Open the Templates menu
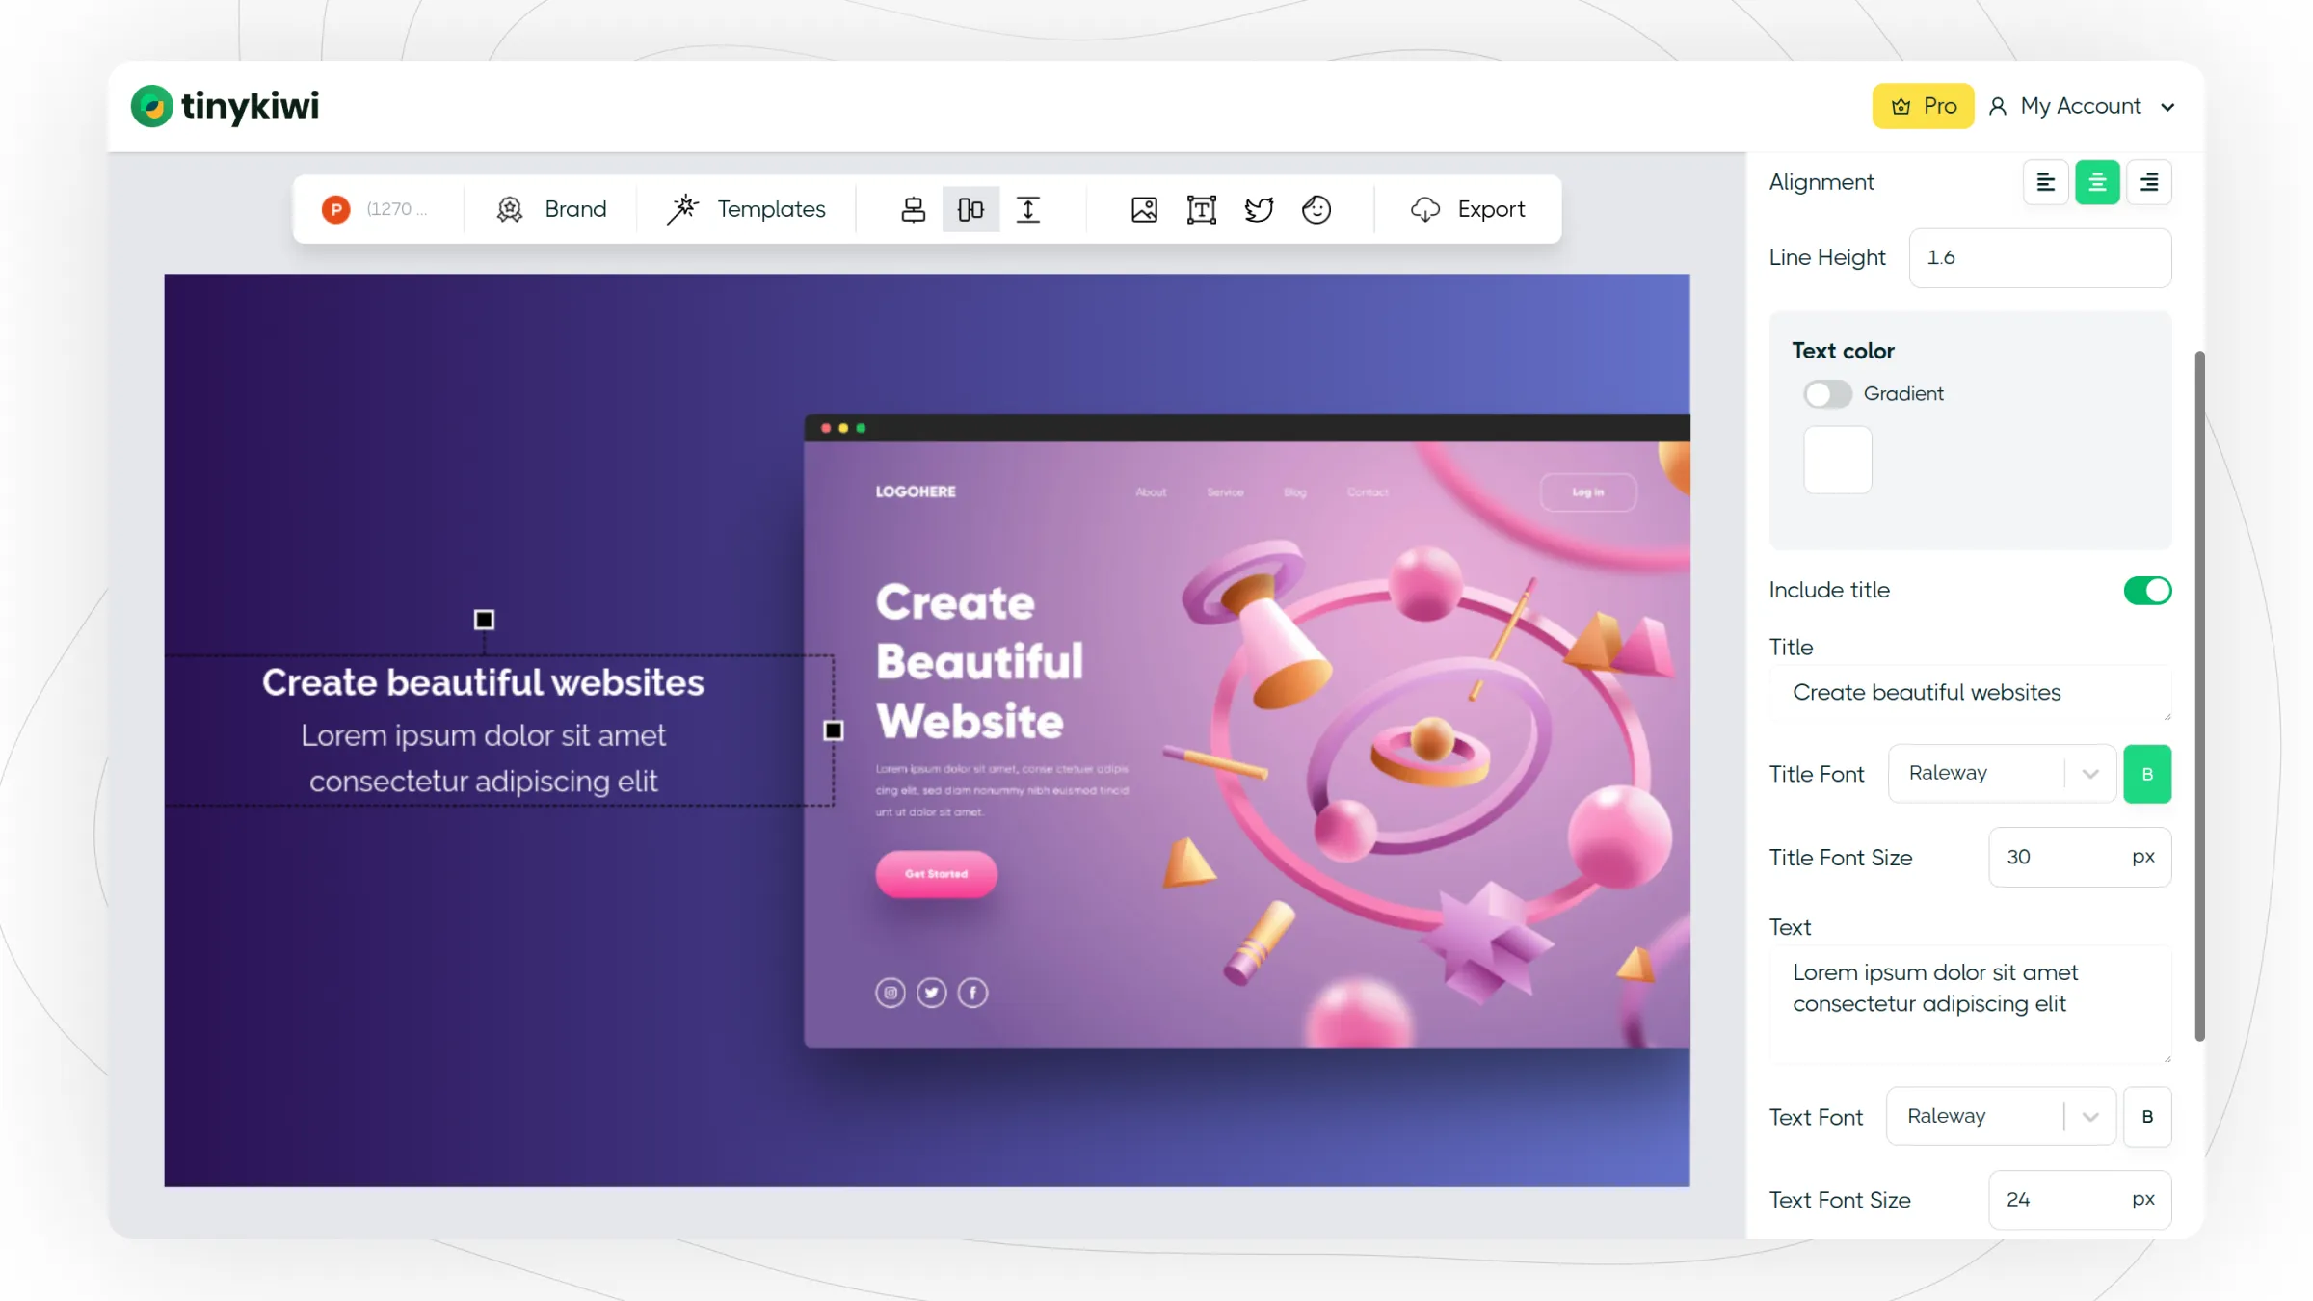This screenshot has width=2313, height=1301. (x=746, y=209)
